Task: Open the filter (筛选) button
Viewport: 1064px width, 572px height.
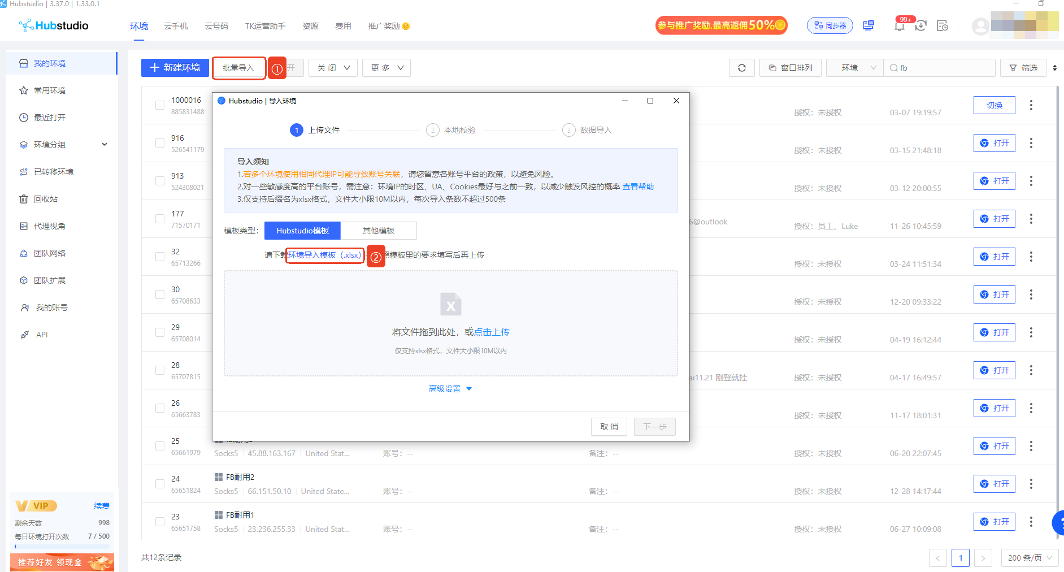Action: tap(1023, 68)
